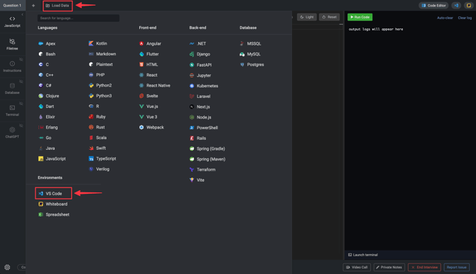Toggle Auto-clear for output logs

pyautogui.click(x=445, y=18)
